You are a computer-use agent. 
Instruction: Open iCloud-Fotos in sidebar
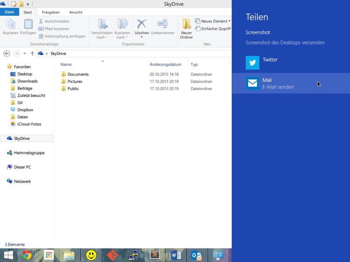(29, 124)
